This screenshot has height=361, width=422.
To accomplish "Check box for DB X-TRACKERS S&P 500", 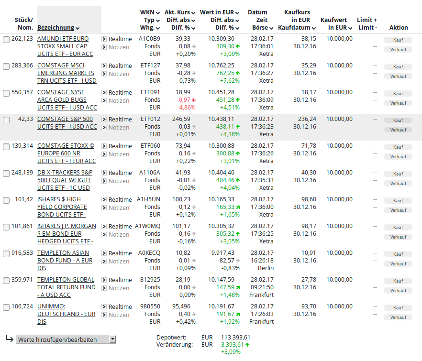I will point(6,174).
